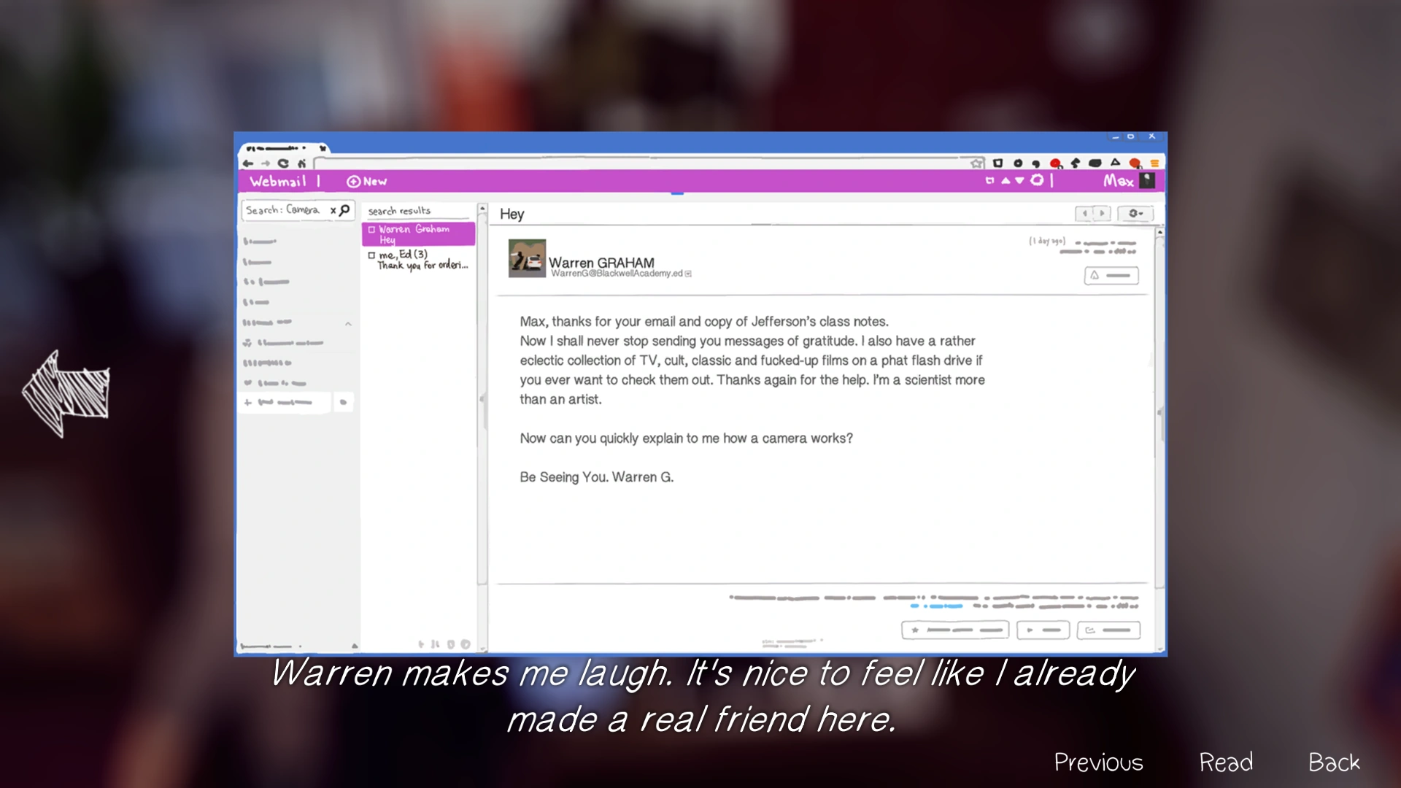The height and width of the screenshot is (788, 1401).
Task: Click the sketched left arrow on screen edge
Action: coord(66,394)
